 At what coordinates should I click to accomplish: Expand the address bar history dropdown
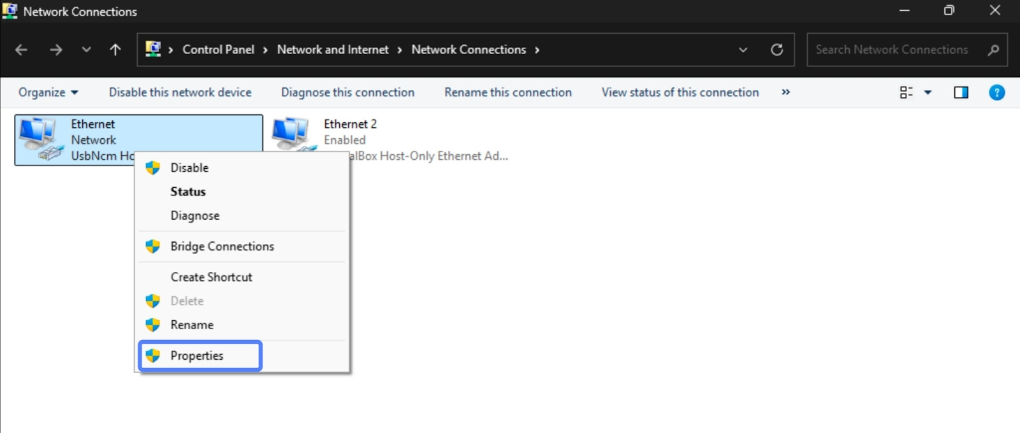click(x=743, y=50)
